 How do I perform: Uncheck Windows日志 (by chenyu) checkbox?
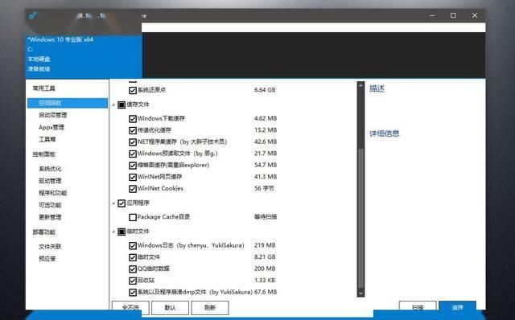click(x=133, y=245)
